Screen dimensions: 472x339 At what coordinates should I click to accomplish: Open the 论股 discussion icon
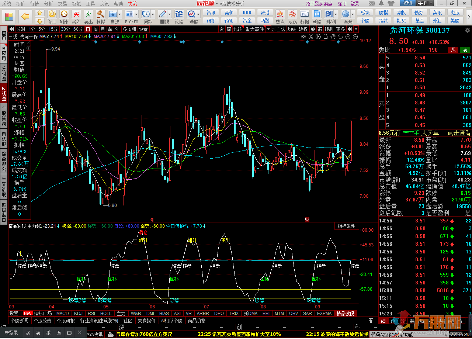pyautogui.click(x=179, y=14)
